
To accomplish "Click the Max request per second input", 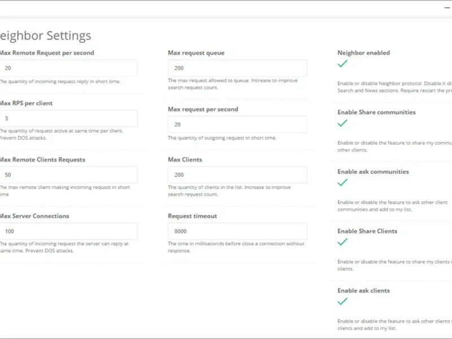I will tap(237, 124).
